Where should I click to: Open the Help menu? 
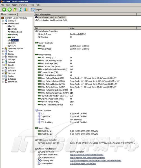(x=38, y=5)
